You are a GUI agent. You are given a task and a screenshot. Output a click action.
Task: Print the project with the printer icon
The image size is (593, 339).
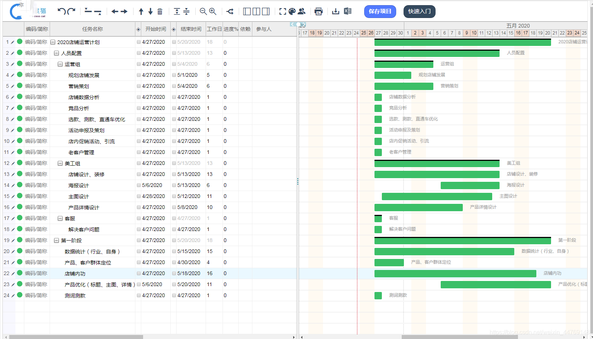pyautogui.click(x=319, y=11)
